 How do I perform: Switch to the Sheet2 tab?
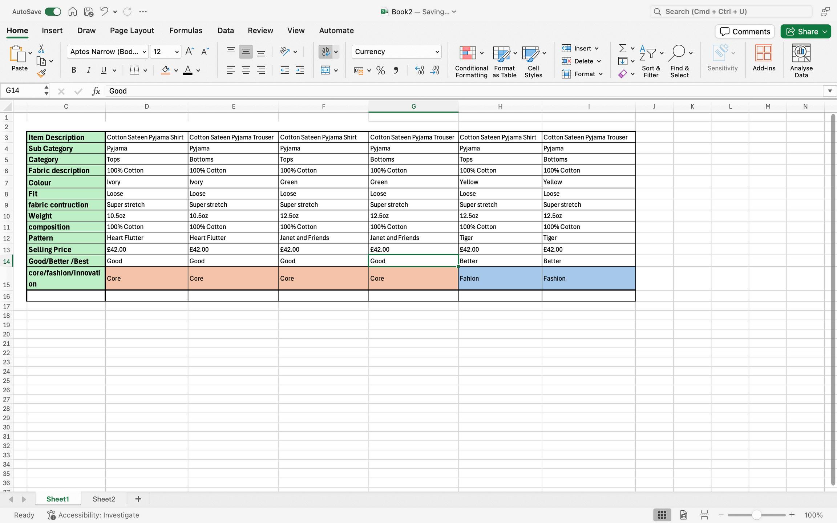click(104, 499)
